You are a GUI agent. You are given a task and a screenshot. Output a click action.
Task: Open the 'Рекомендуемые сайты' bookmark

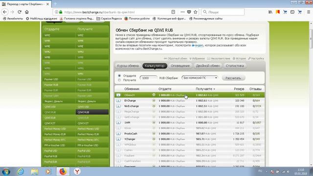(x=205, y=19)
